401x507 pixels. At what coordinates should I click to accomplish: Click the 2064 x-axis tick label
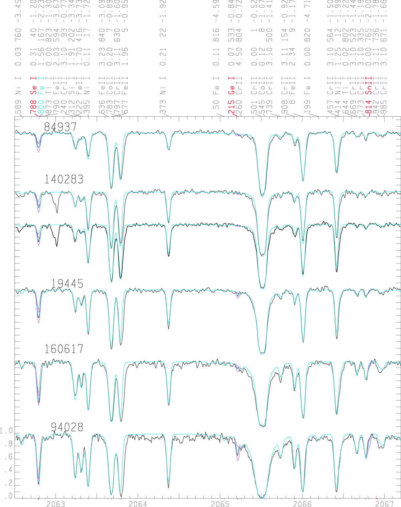138,504
